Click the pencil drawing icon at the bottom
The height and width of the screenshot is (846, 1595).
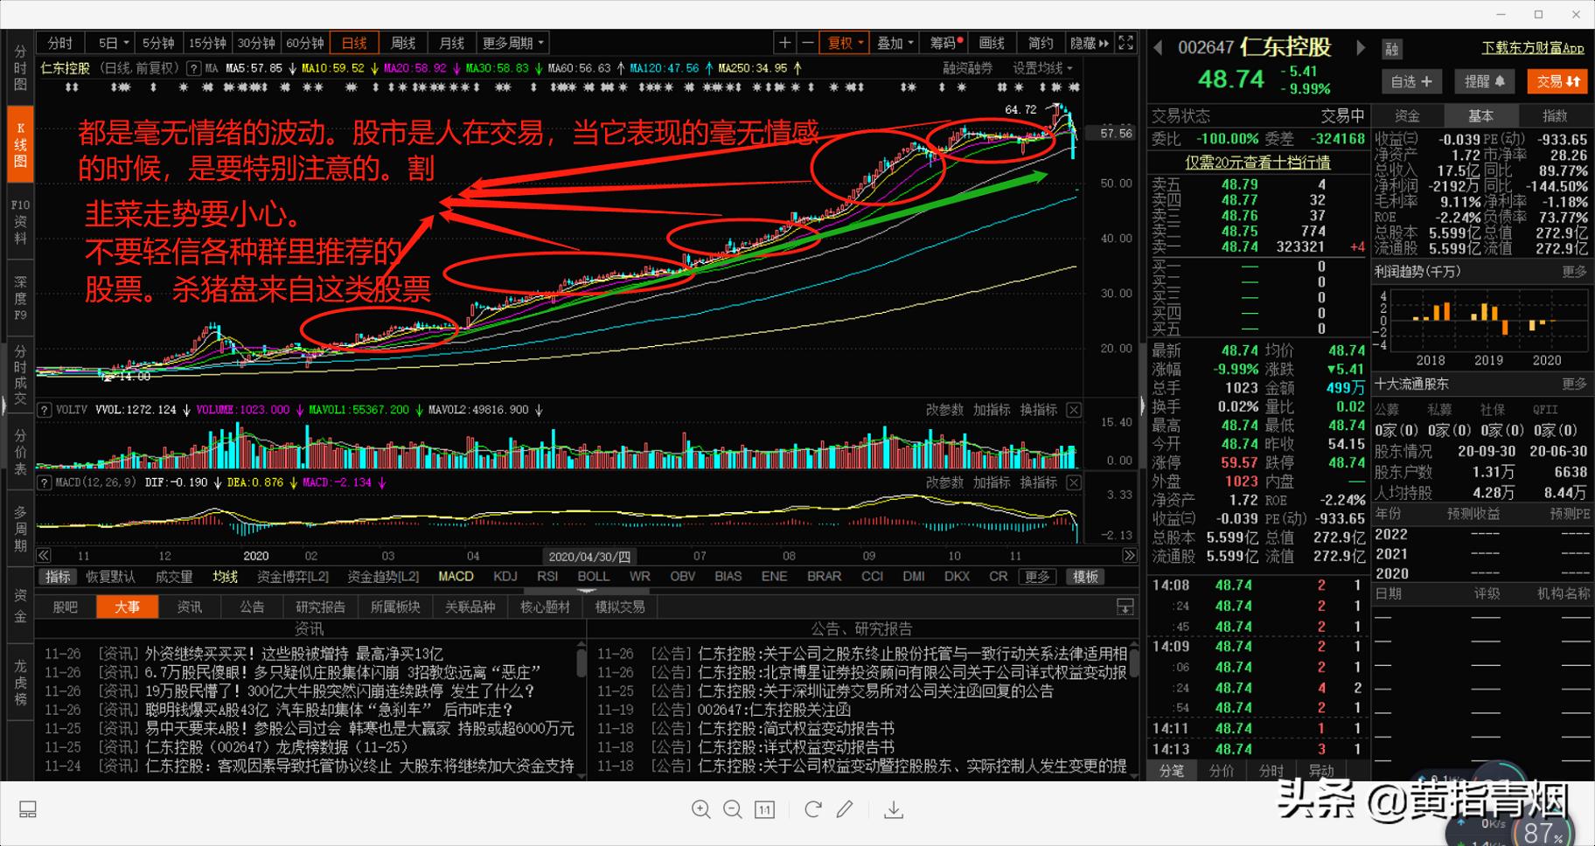pos(843,809)
